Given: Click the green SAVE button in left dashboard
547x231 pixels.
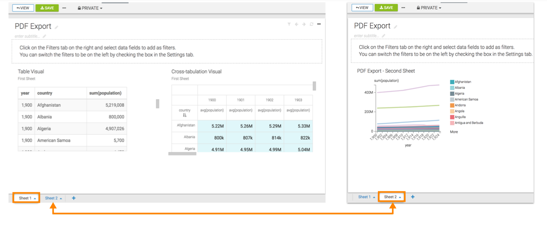Looking at the screenshot, I should (47, 8).
